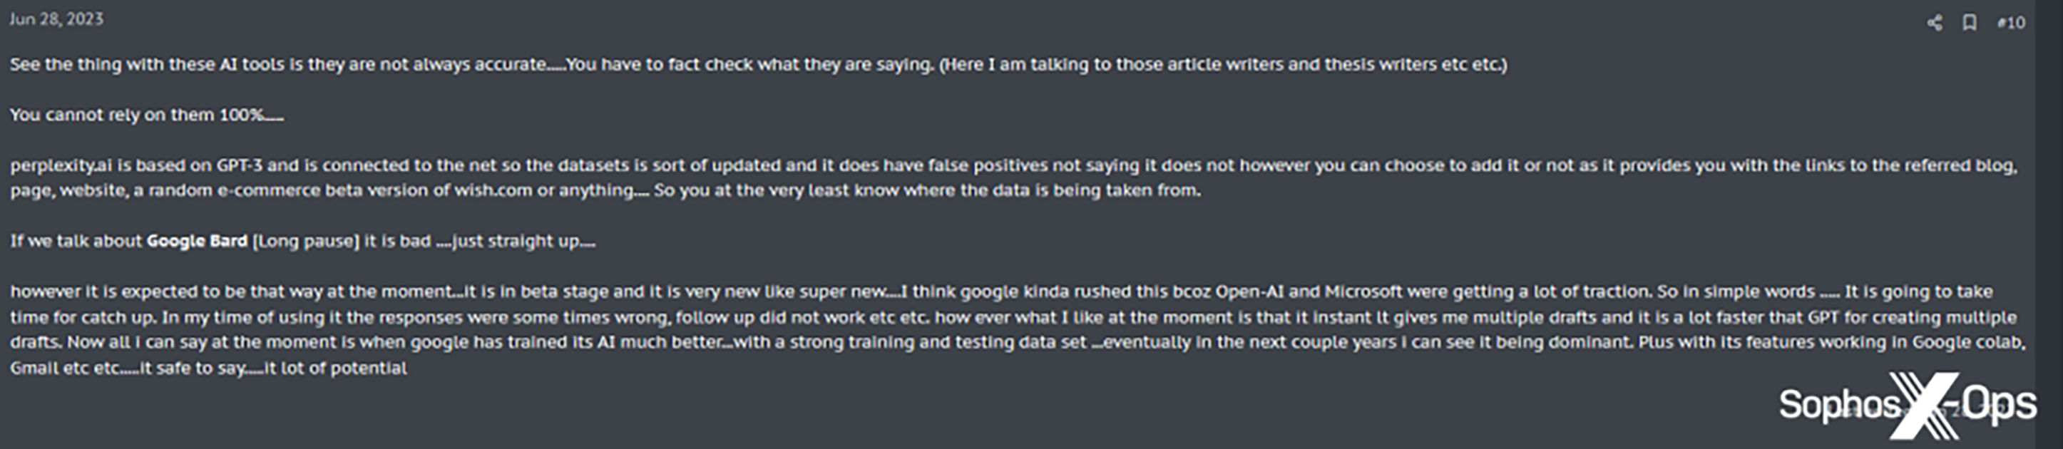Screen dimensions: 2063x449
Task: Click the wish.com mention in the post
Action: pos(493,190)
